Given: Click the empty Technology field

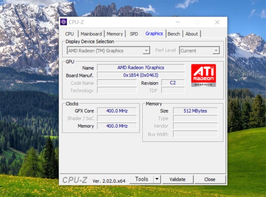Looking at the screenshot, I should [x=117, y=90].
